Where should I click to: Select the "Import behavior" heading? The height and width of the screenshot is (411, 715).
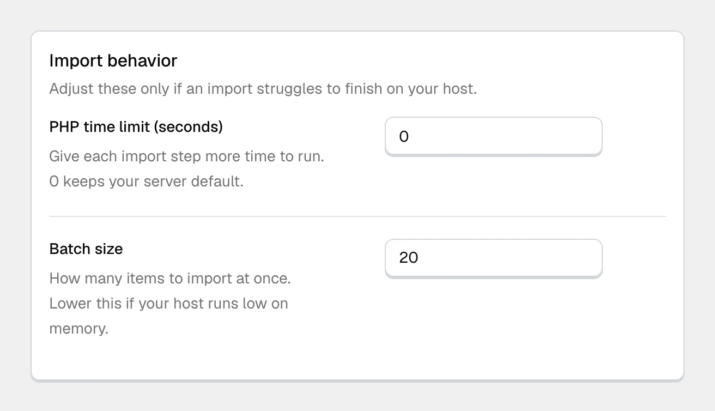(x=113, y=61)
